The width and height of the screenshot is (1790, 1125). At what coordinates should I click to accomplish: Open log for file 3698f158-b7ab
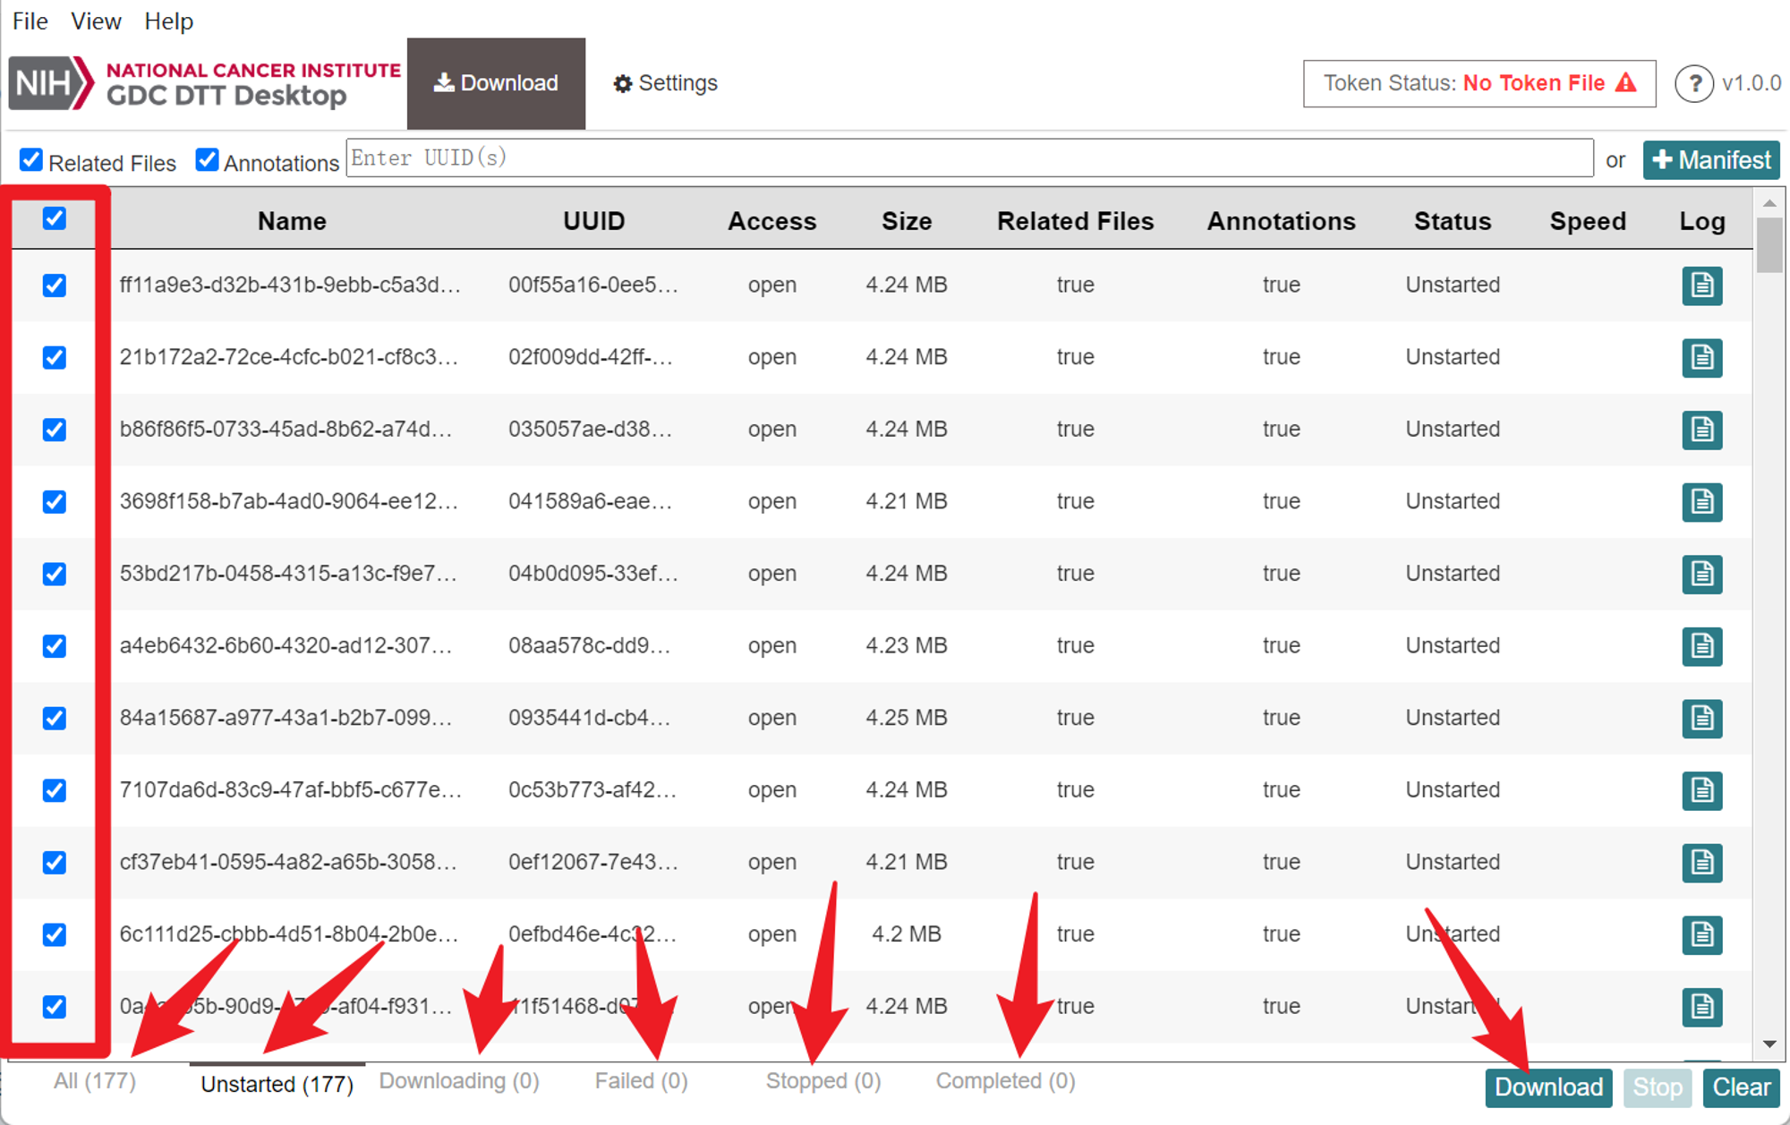[x=1701, y=501]
